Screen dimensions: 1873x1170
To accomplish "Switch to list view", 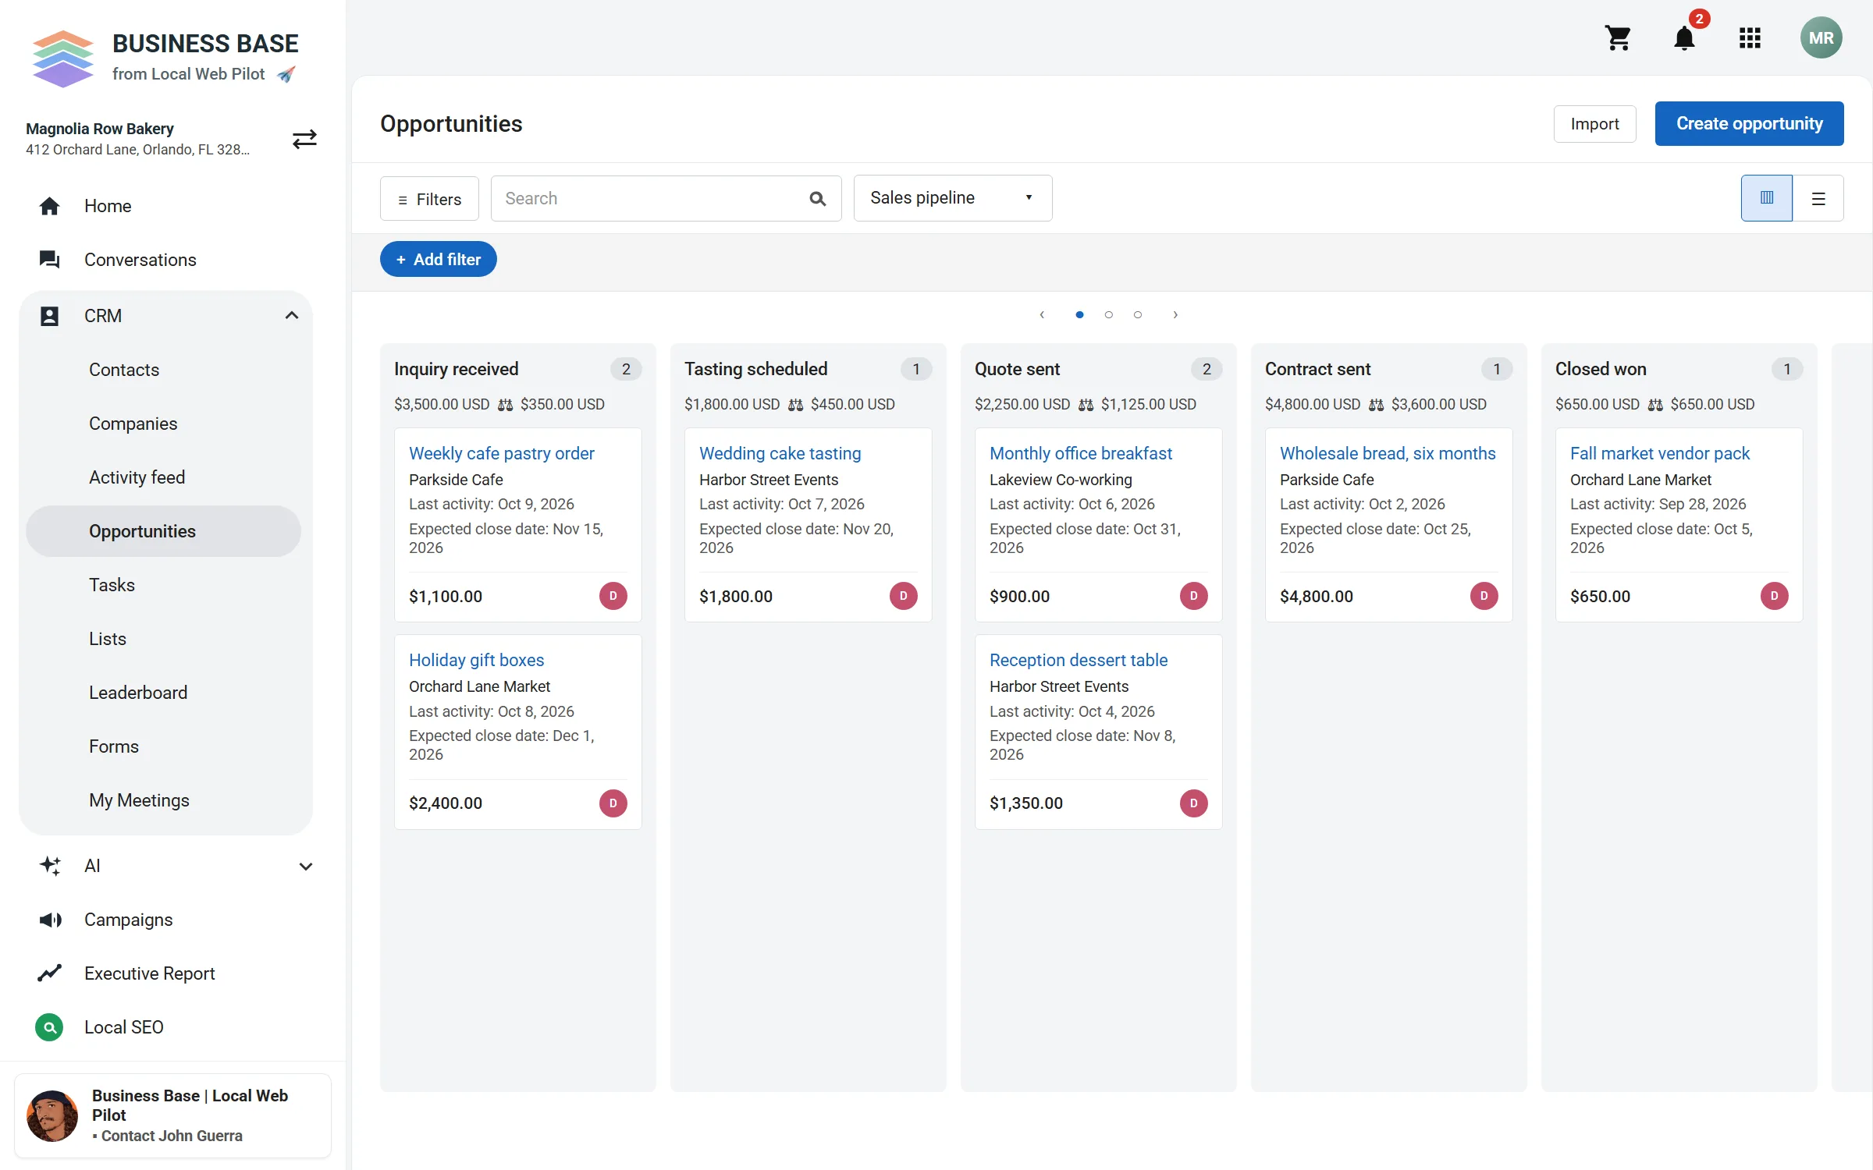I will [x=1818, y=198].
